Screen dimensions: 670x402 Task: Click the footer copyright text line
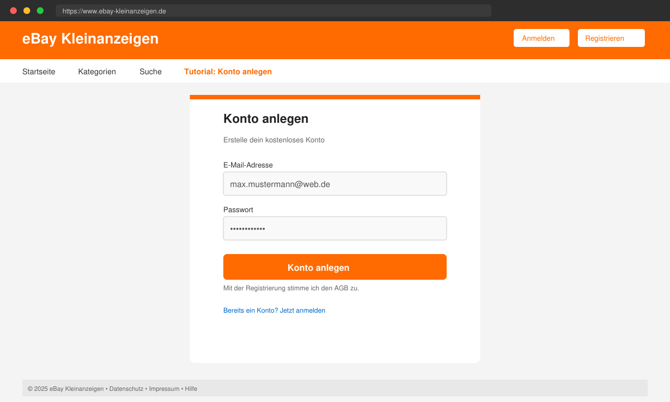click(112, 389)
